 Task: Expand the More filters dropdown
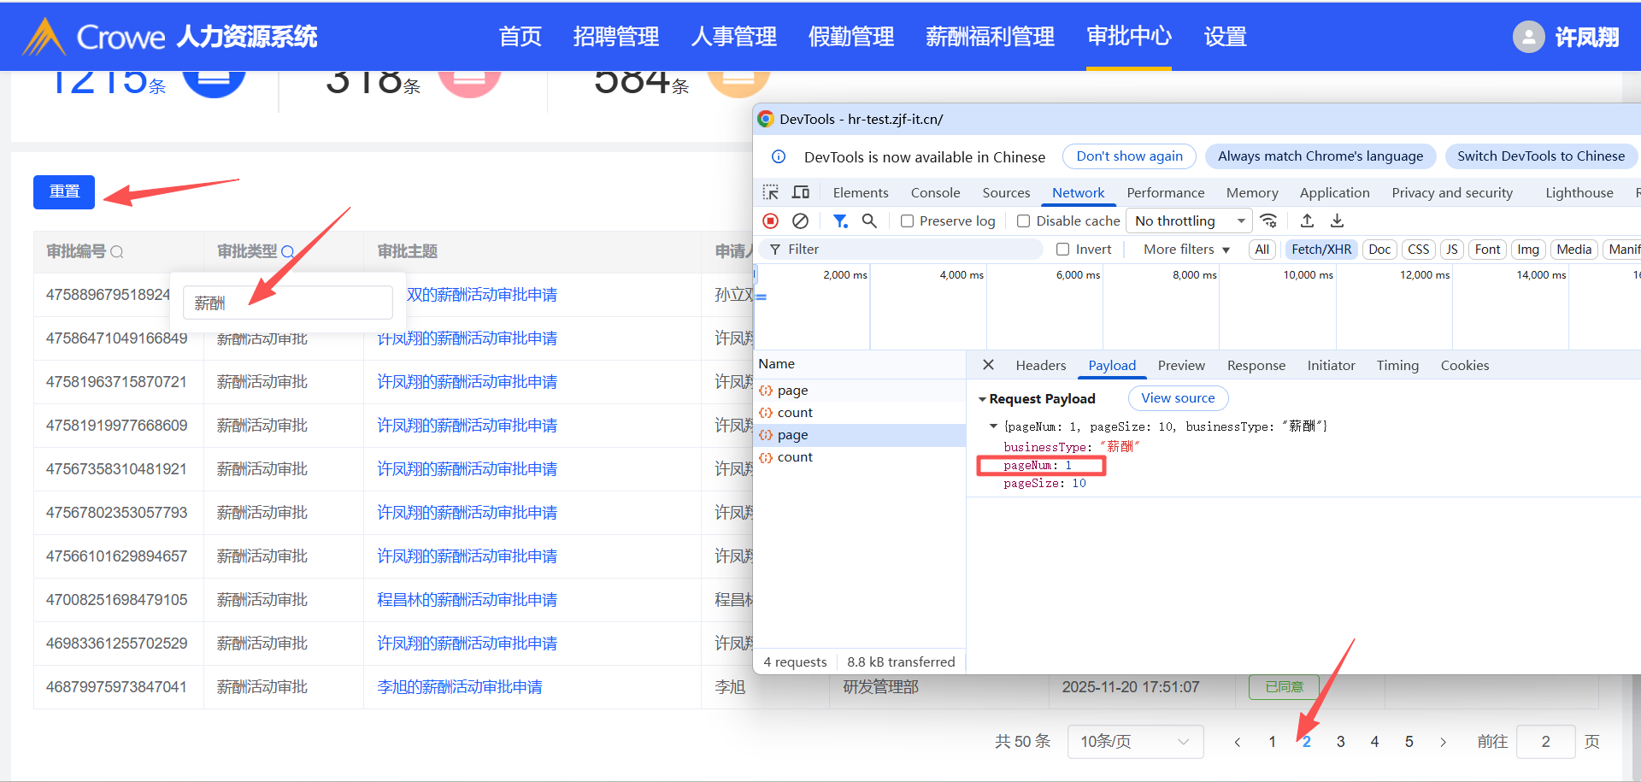tap(1186, 250)
